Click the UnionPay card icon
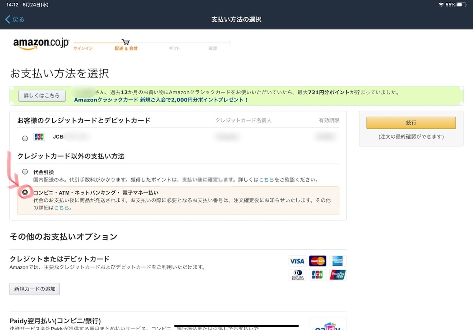 (x=338, y=274)
